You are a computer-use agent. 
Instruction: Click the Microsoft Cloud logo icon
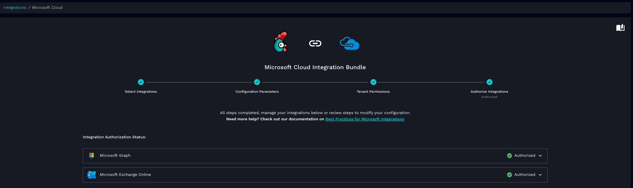349,43
